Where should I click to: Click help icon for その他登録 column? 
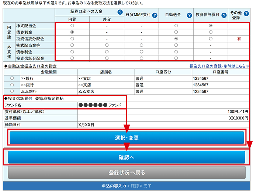pos(246,13)
